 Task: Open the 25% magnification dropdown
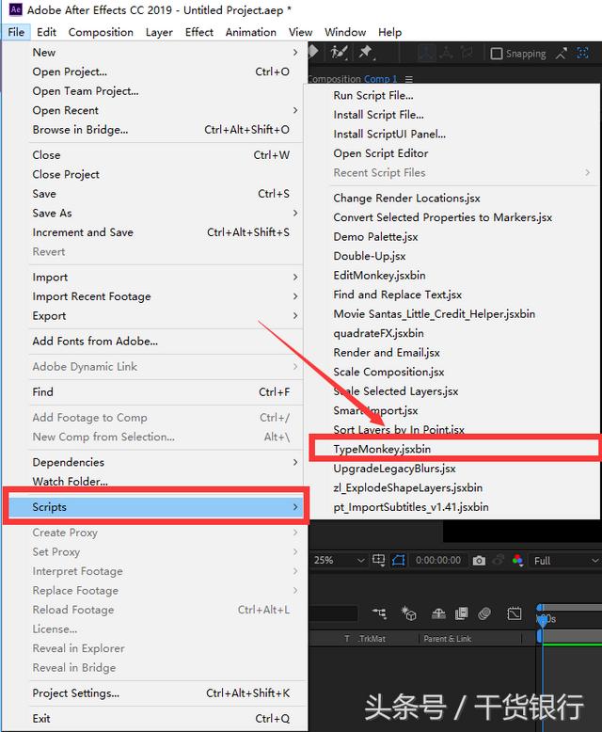339,560
